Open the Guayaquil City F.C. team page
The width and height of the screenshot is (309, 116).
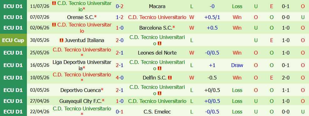pyautogui.click(x=80, y=101)
